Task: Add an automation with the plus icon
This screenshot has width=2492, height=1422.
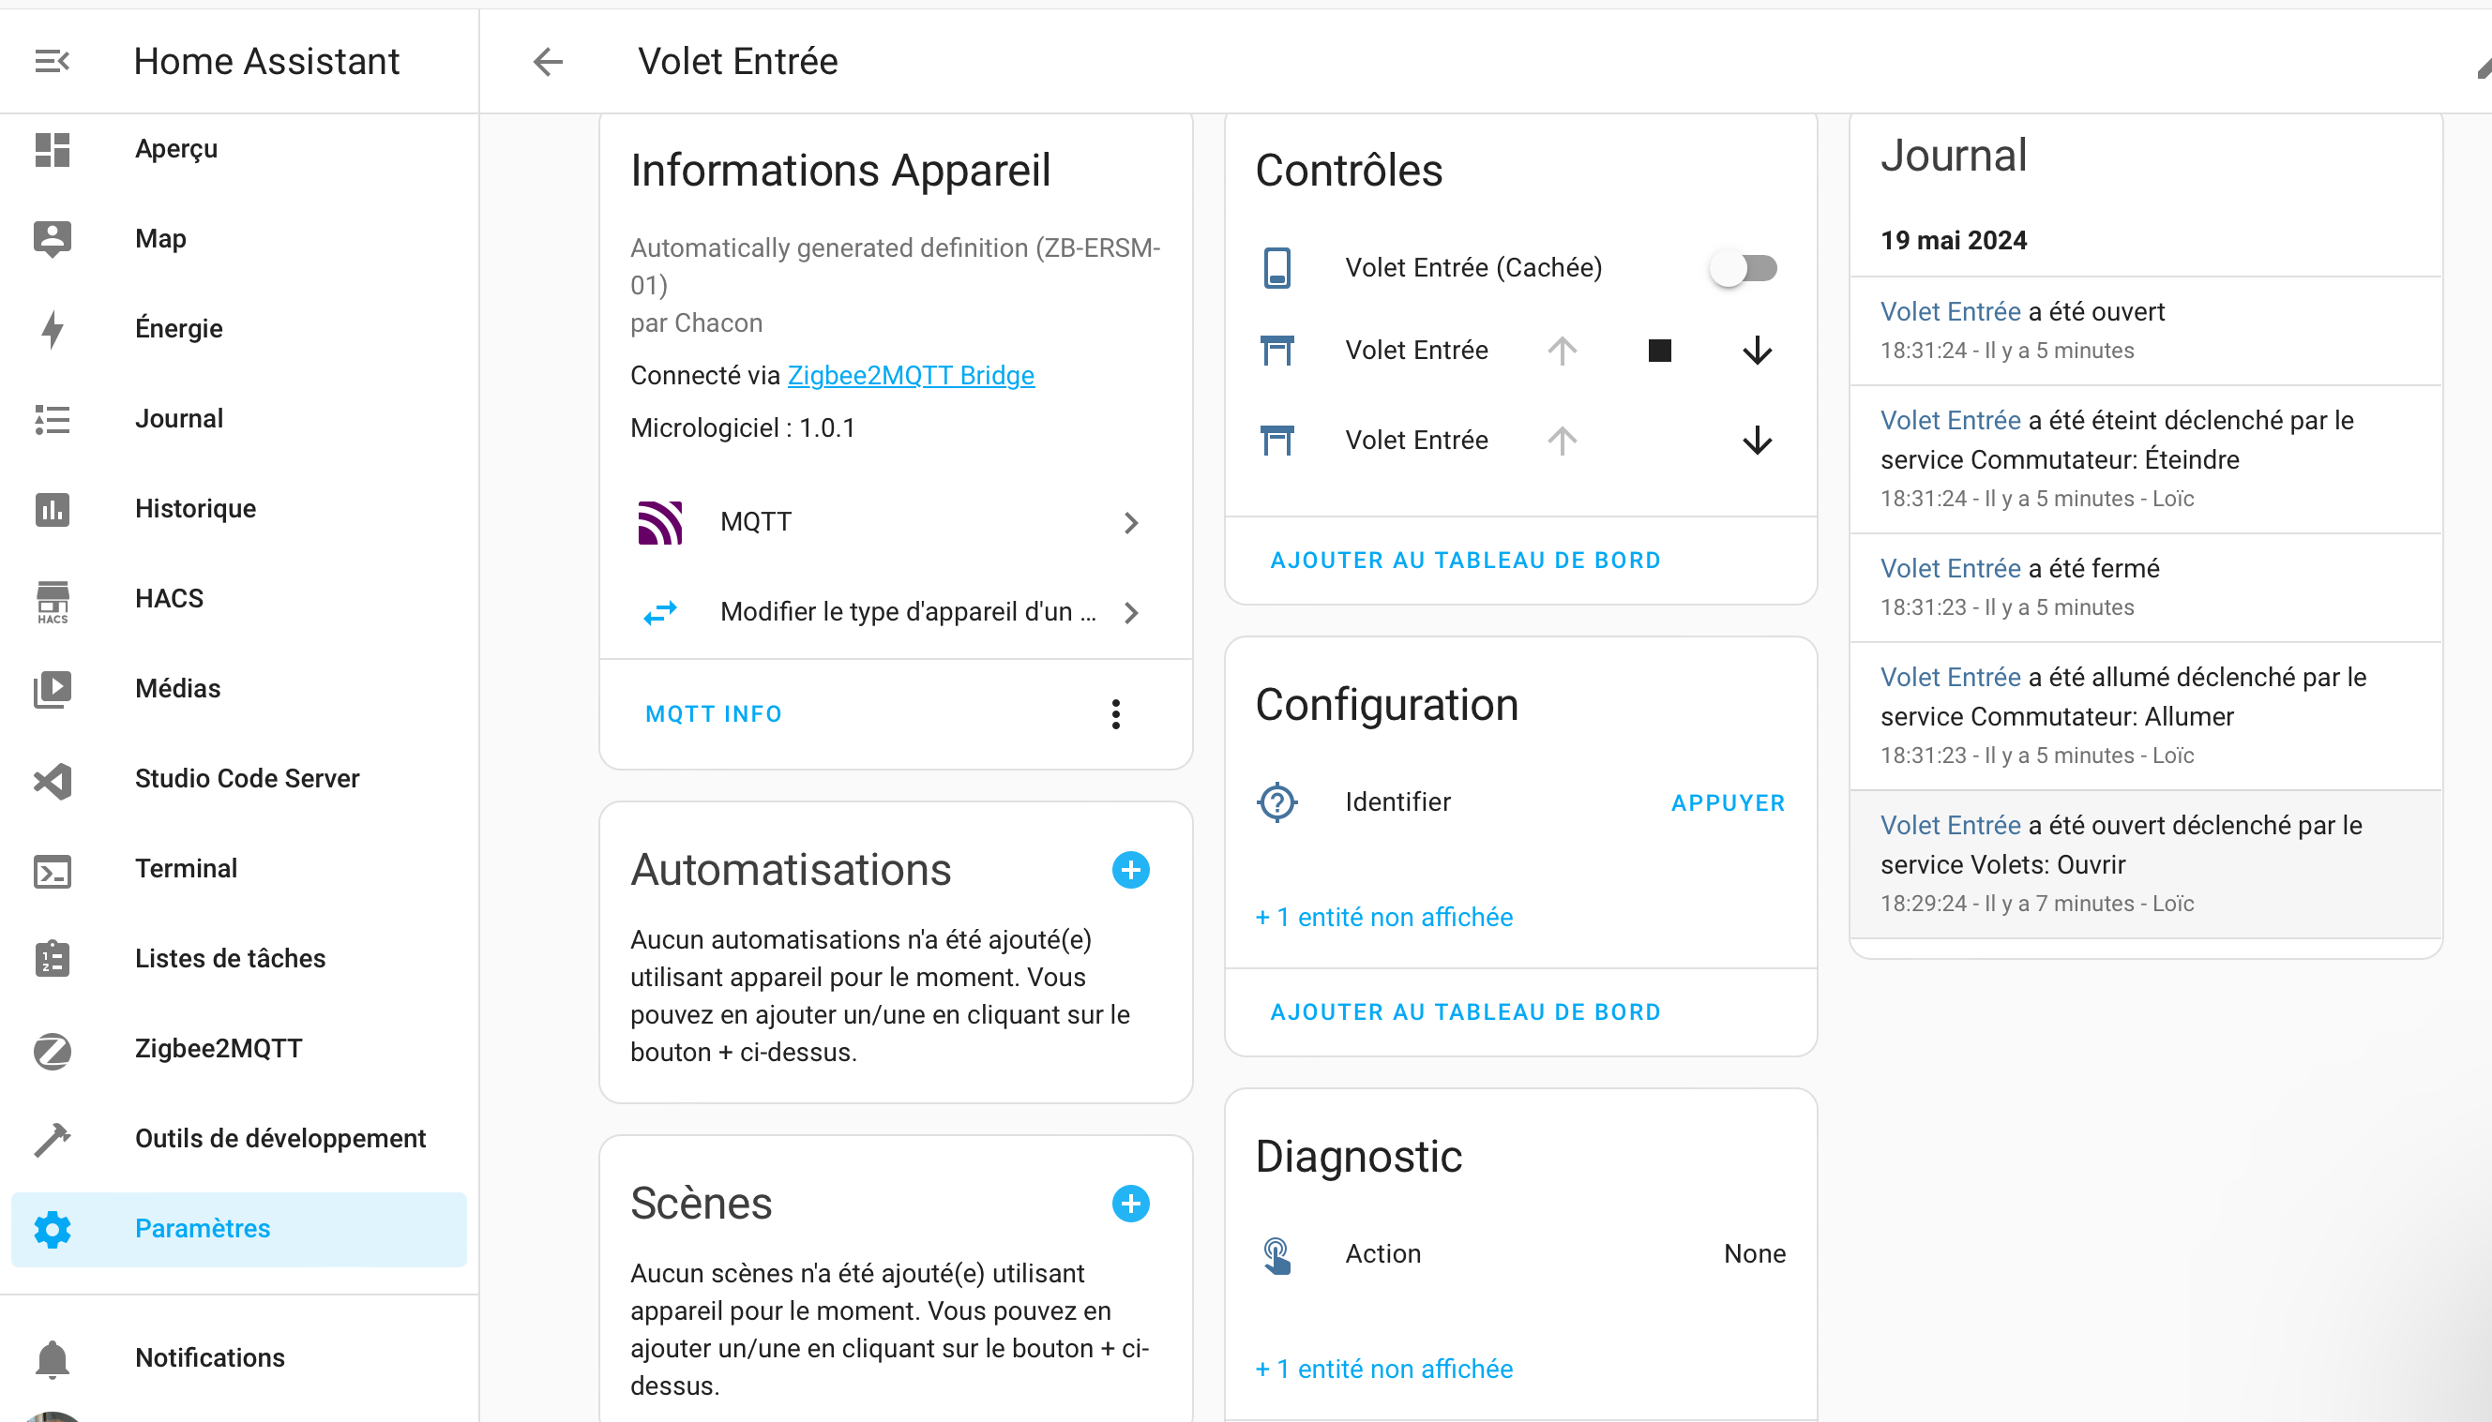Action: tap(1130, 869)
